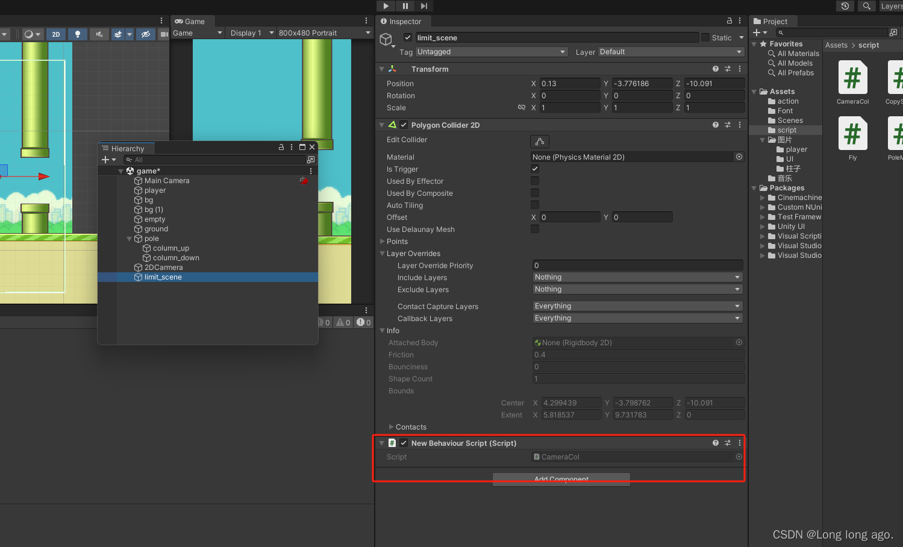The image size is (903, 547).
Task: Select the Fly script asset
Action: click(852, 139)
